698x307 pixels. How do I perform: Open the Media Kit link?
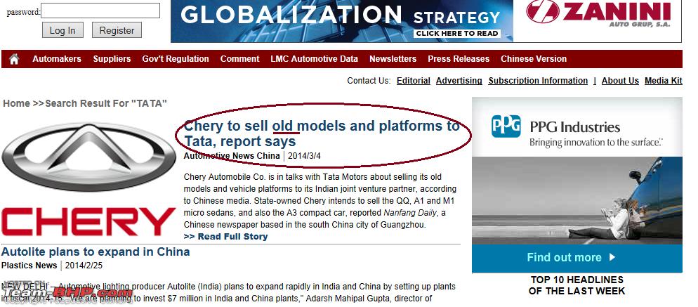point(664,81)
